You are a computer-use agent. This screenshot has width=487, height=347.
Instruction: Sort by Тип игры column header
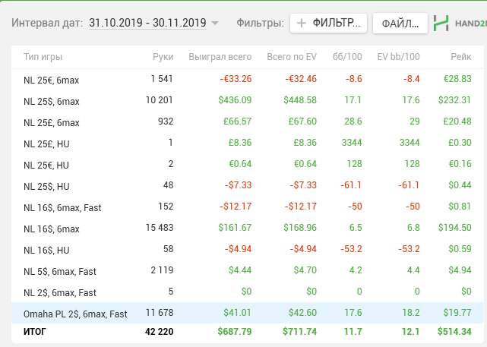pos(43,57)
